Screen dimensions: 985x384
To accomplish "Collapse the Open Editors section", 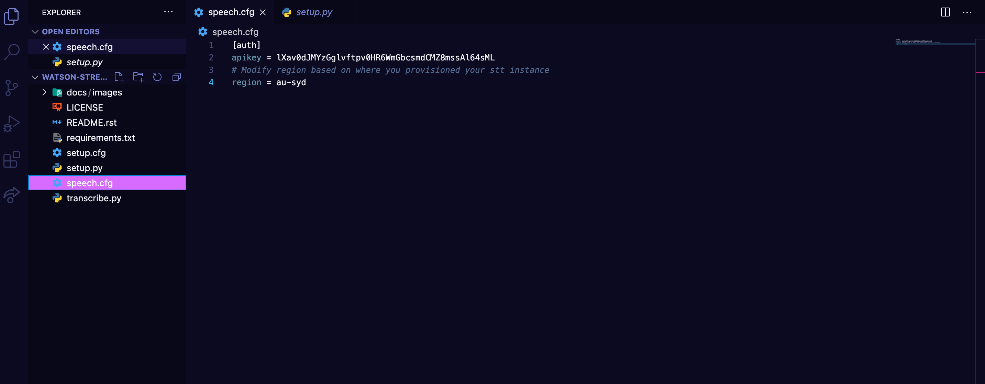I will pos(35,32).
